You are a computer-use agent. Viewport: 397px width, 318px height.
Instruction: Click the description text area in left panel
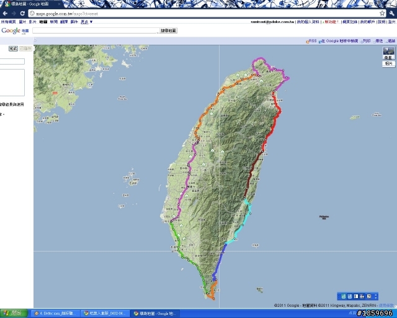12,83
